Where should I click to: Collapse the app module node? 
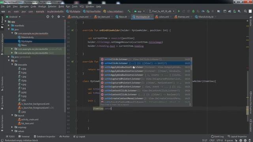pos(6,22)
